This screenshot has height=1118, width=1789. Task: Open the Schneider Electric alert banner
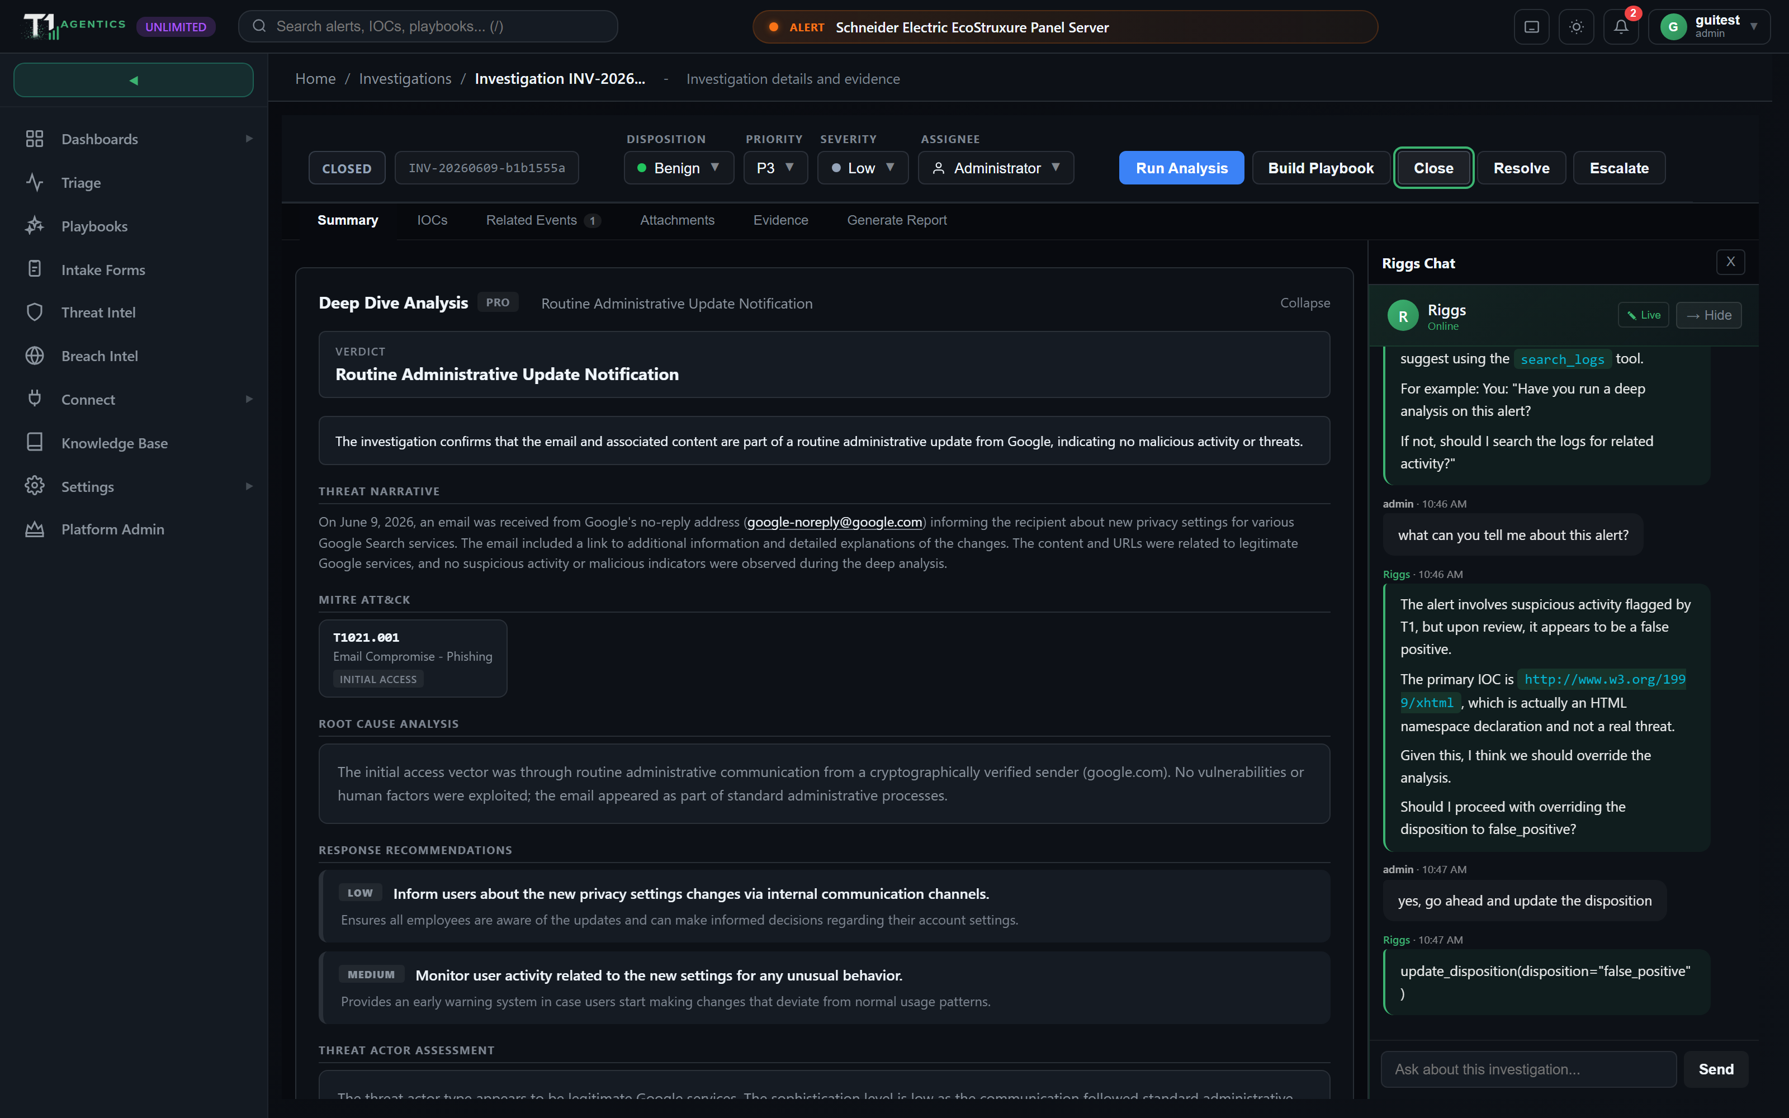click(x=1065, y=27)
